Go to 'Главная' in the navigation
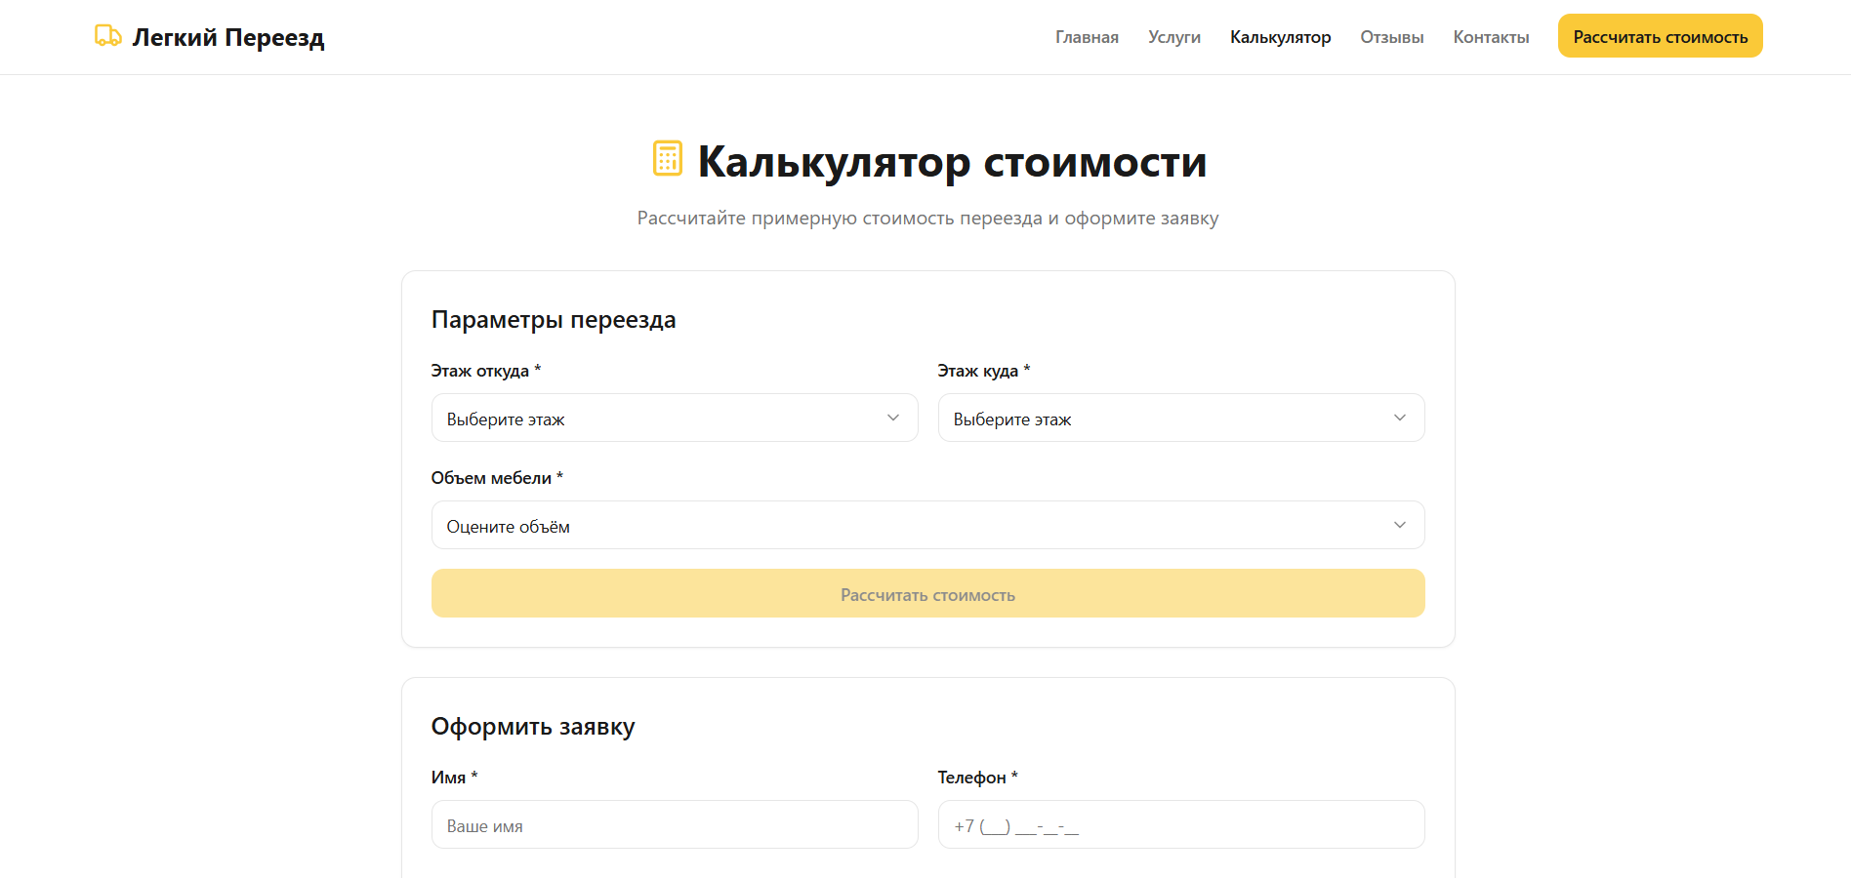This screenshot has width=1851, height=878. pyautogui.click(x=1087, y=37)
